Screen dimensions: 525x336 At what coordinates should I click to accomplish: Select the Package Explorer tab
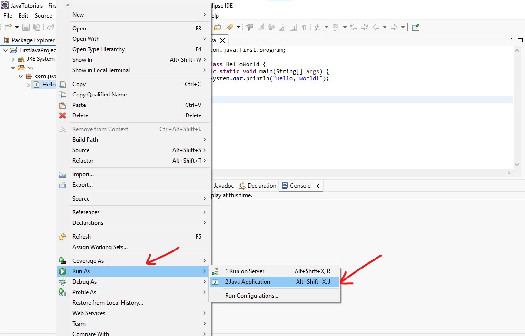pos(29,40)
